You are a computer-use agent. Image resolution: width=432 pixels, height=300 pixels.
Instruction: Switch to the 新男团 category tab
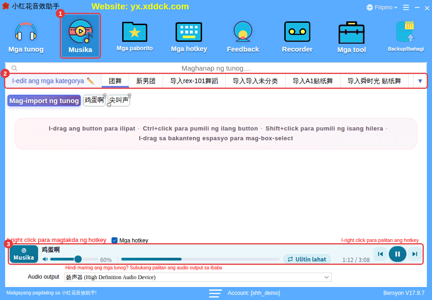point(146,81)
